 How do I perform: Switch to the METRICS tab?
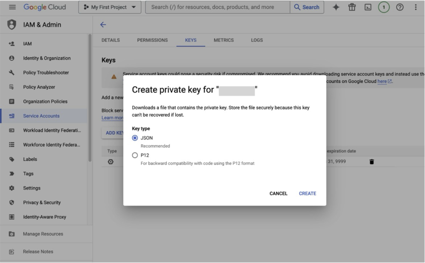tap(223, 40)
